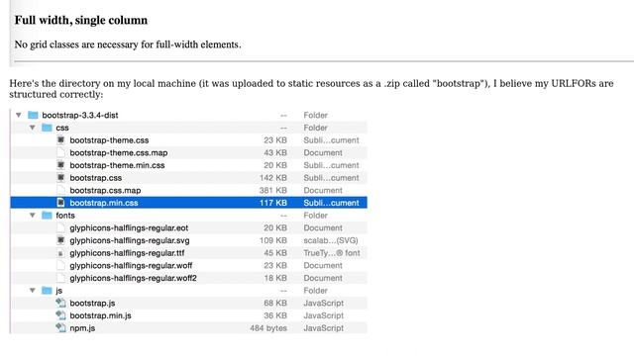Click the bootstrap.min.js JavaScript icon

60,315
